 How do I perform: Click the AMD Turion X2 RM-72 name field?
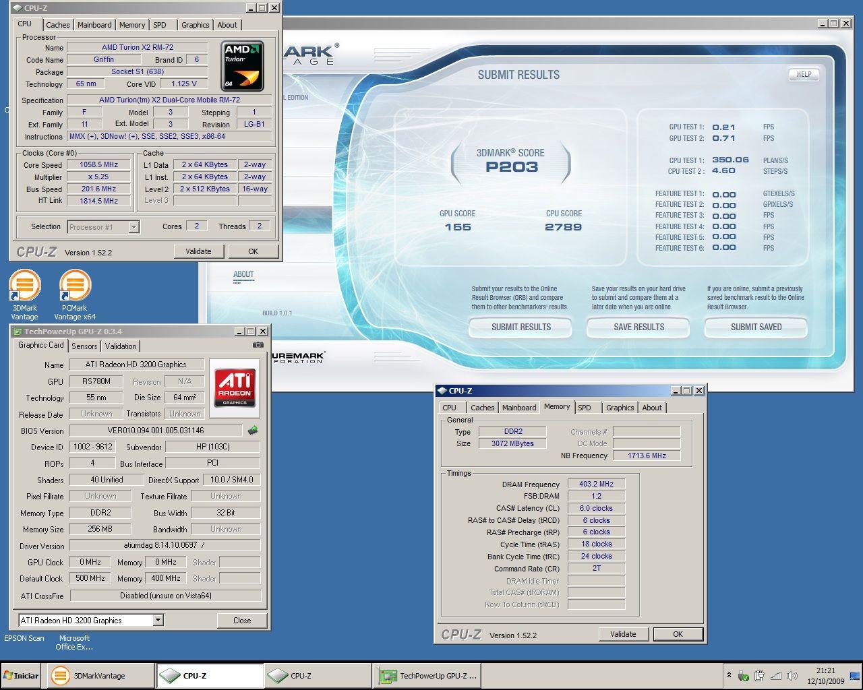(138, 47)
